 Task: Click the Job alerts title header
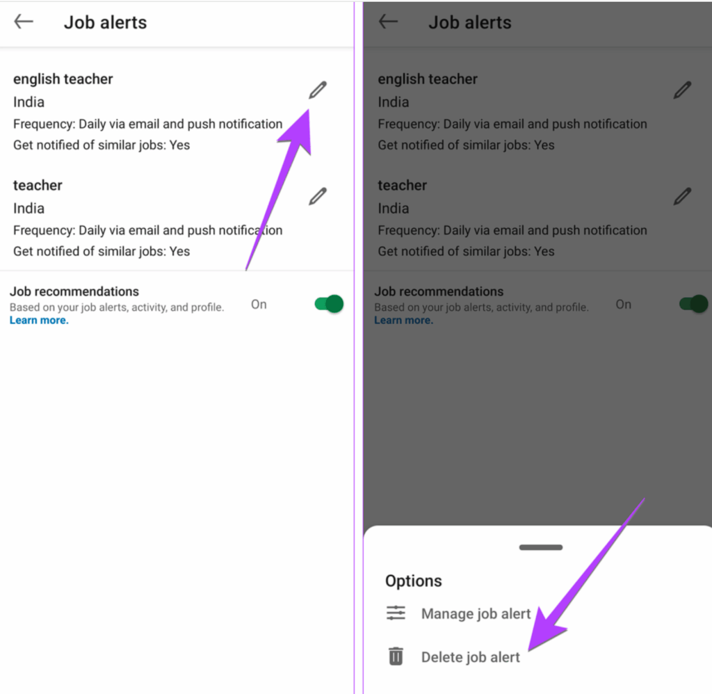tap(105, 22)
